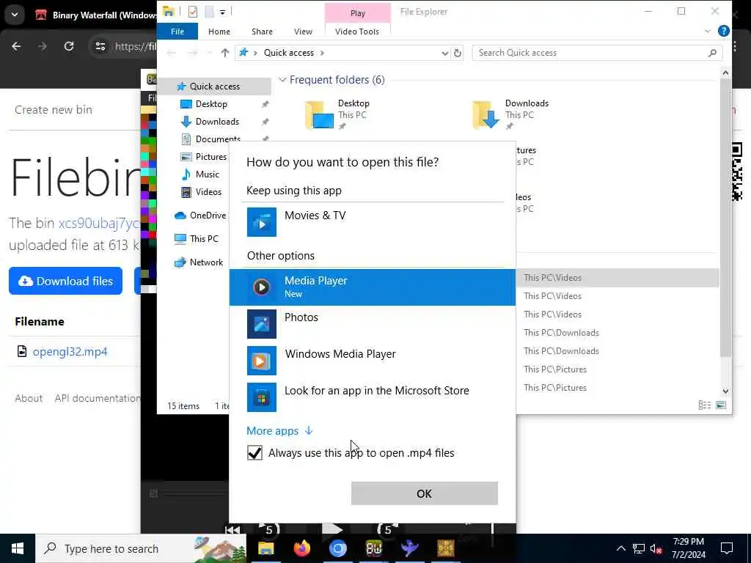The width and height of the screenshot is (751, 563).
Task: Select This PC in the navigation pane
Action: pyautogui.click(x=204, y=238)
